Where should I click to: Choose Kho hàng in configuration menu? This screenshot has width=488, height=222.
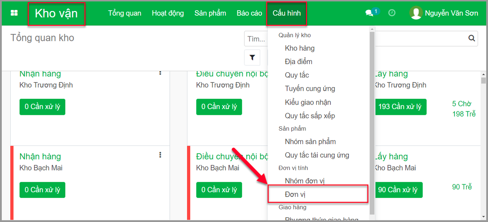tap(300, 48)
